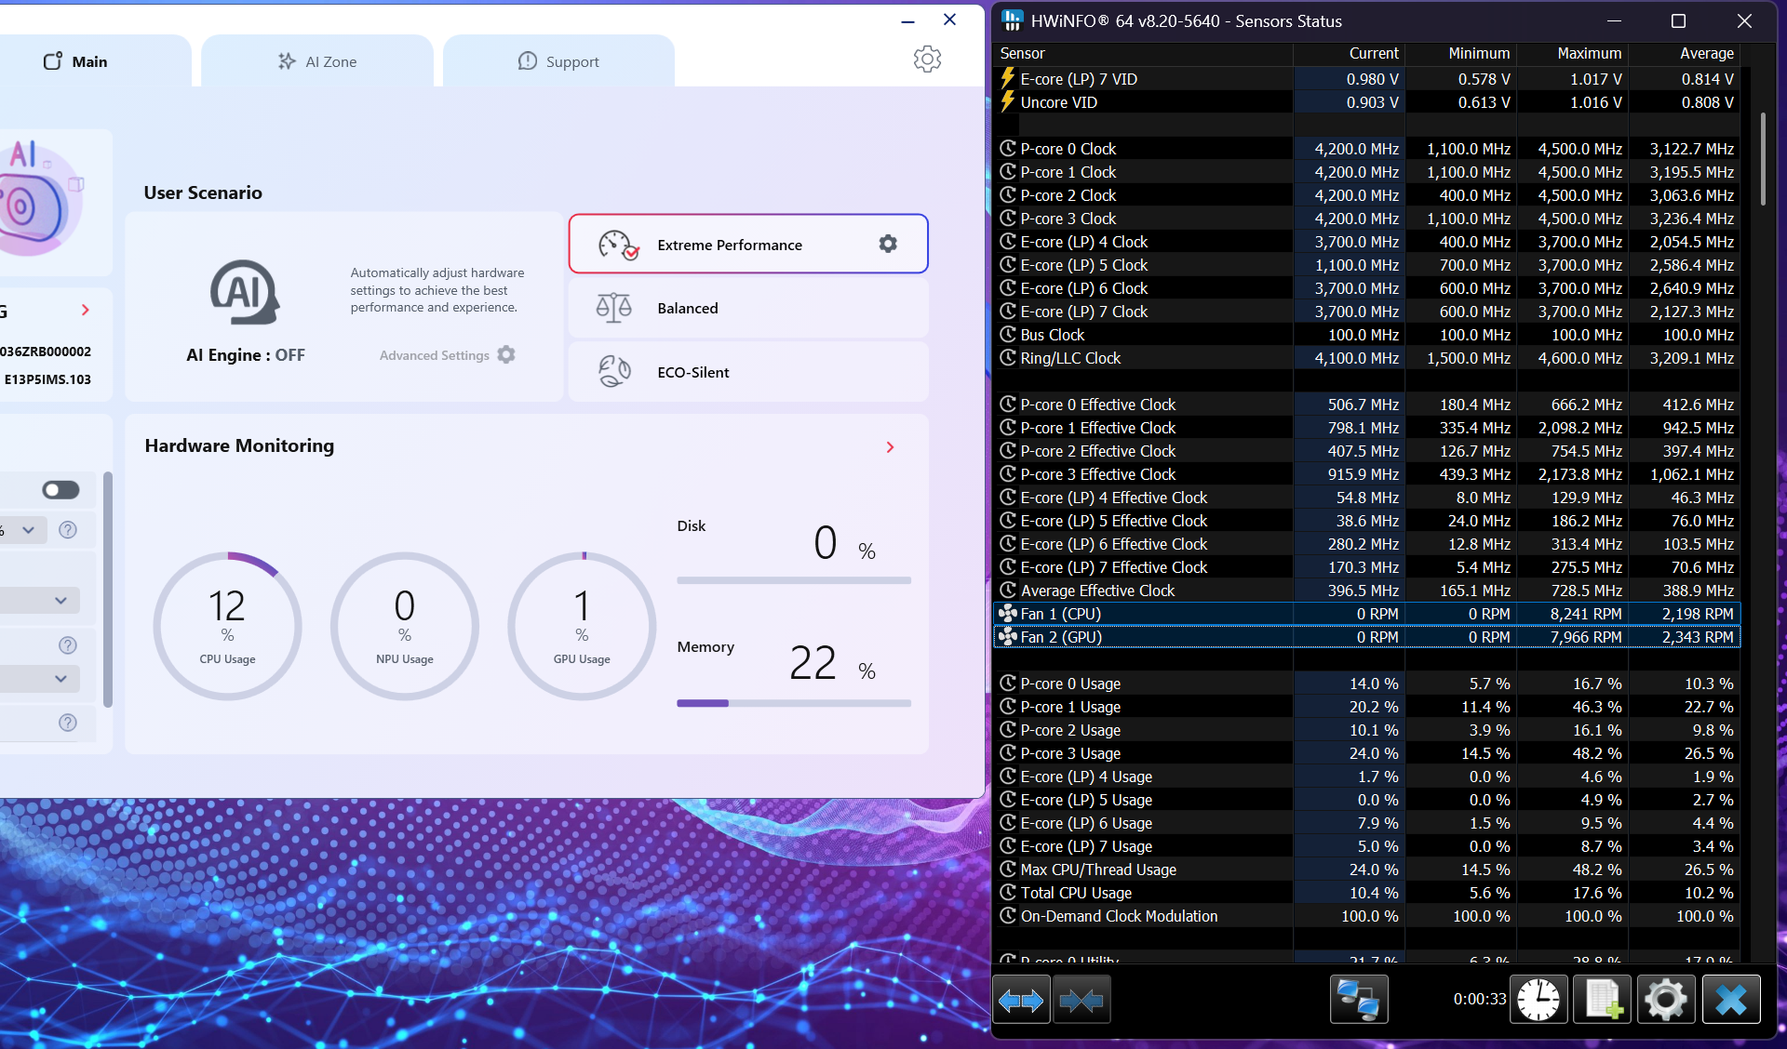Click the GPU Usage gauge

pos(582,626)
